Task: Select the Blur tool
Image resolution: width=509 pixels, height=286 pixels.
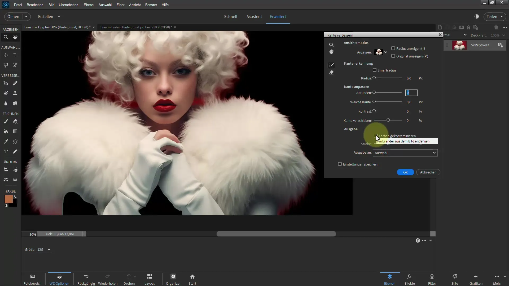Action: (x=6, y=104)
